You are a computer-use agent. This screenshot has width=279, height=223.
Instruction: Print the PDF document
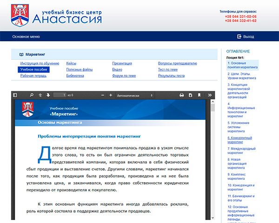182,95
